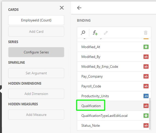
Task: Click the Modified_By string type icon
Action: [146, 57]
